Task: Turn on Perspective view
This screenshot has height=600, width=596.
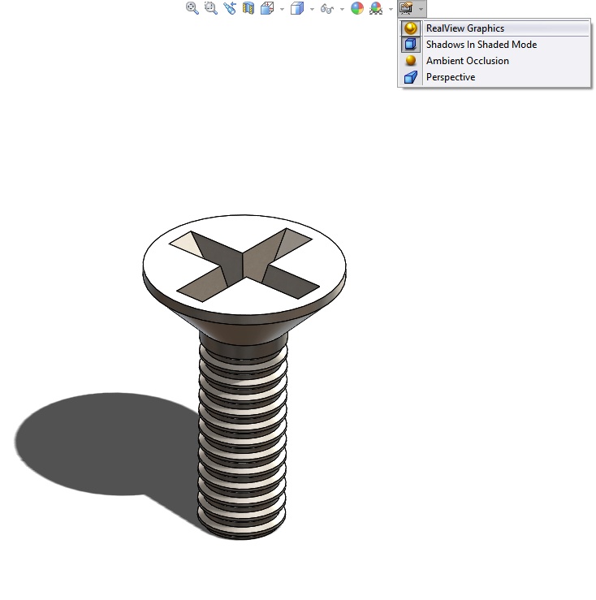Action: [495, 77]
